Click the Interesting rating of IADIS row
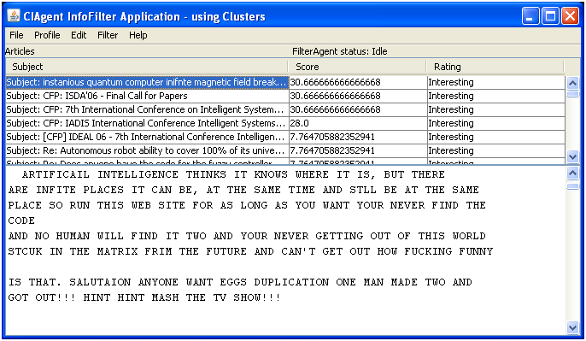 (496, 123)
